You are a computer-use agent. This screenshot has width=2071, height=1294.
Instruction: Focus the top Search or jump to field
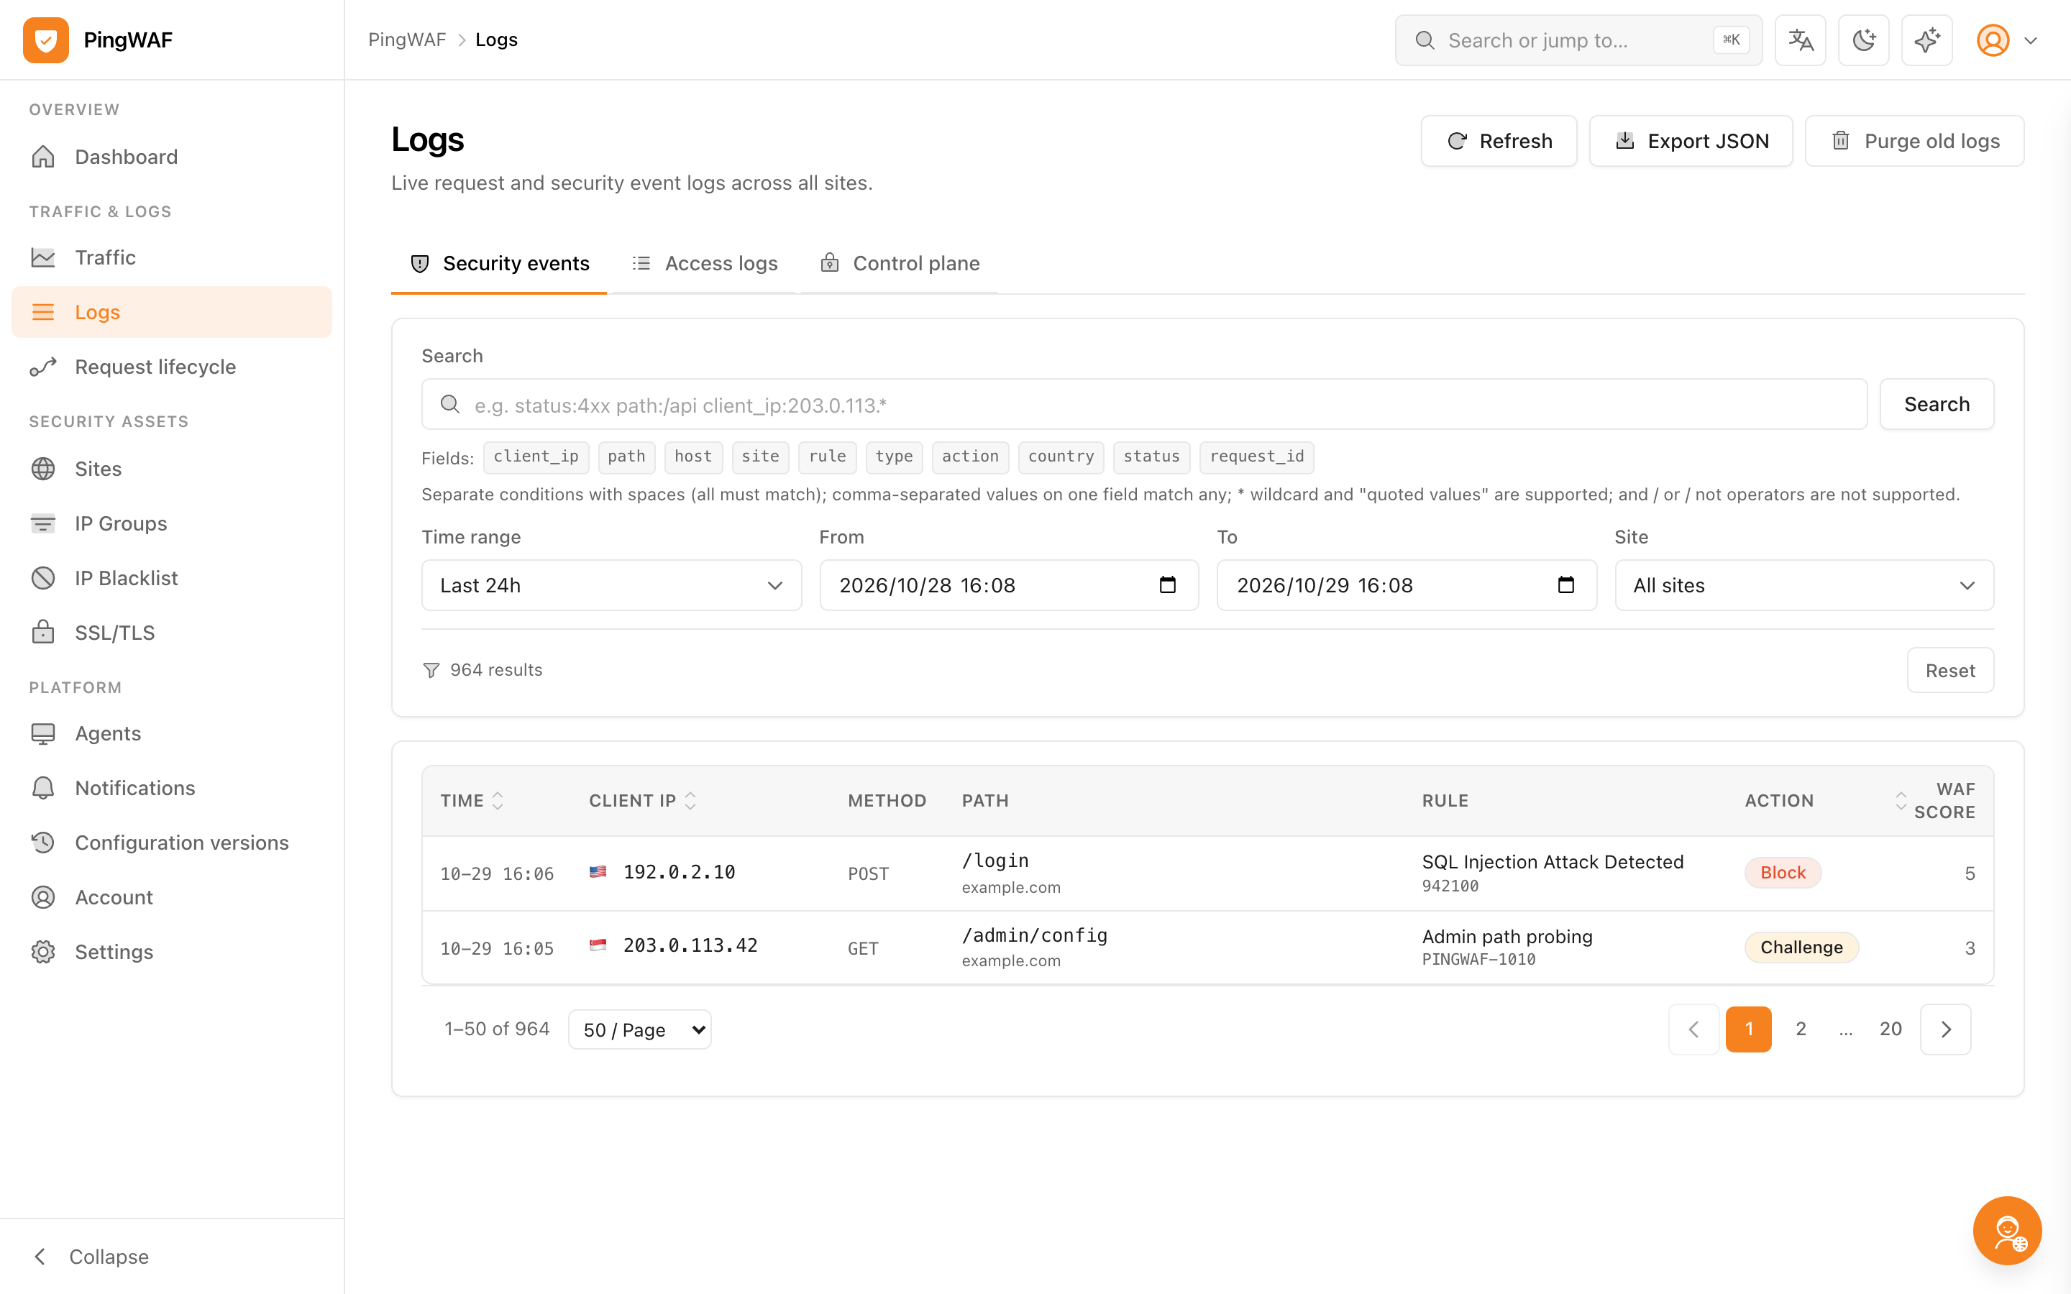point(1578,40)
